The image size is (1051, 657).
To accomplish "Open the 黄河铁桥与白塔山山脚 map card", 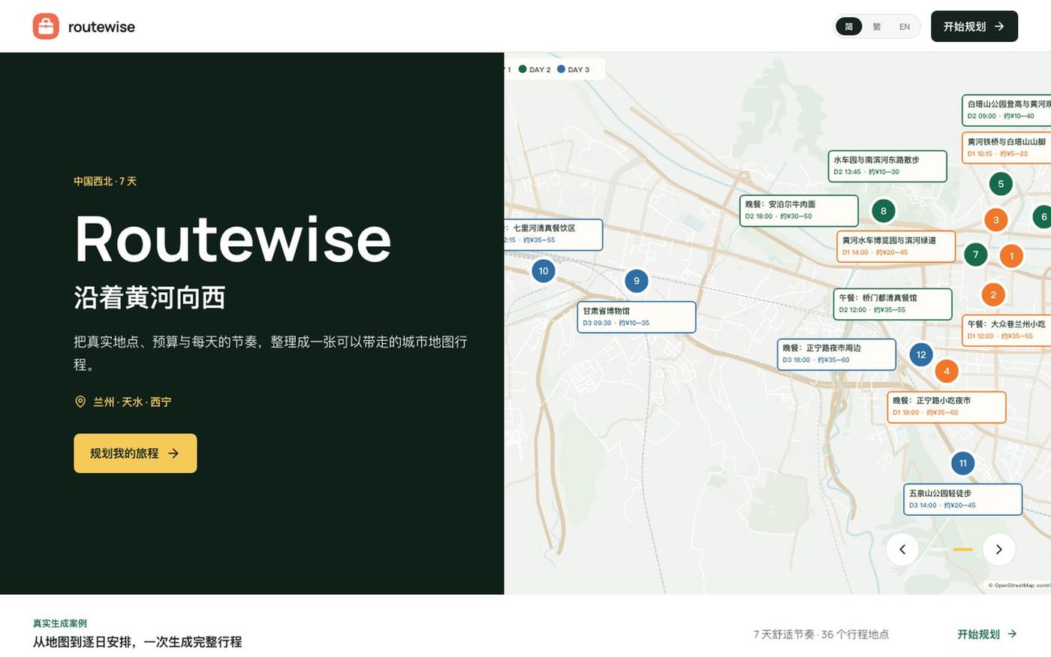I will pyautogui.click(x=1007, y=147).
